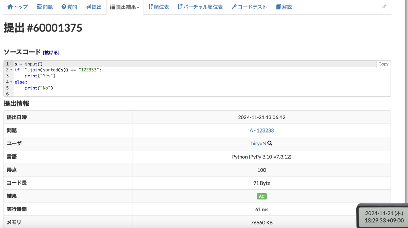
Task: Collapse the if block fold arrow on line 2
Action: (x=11, y=70)
